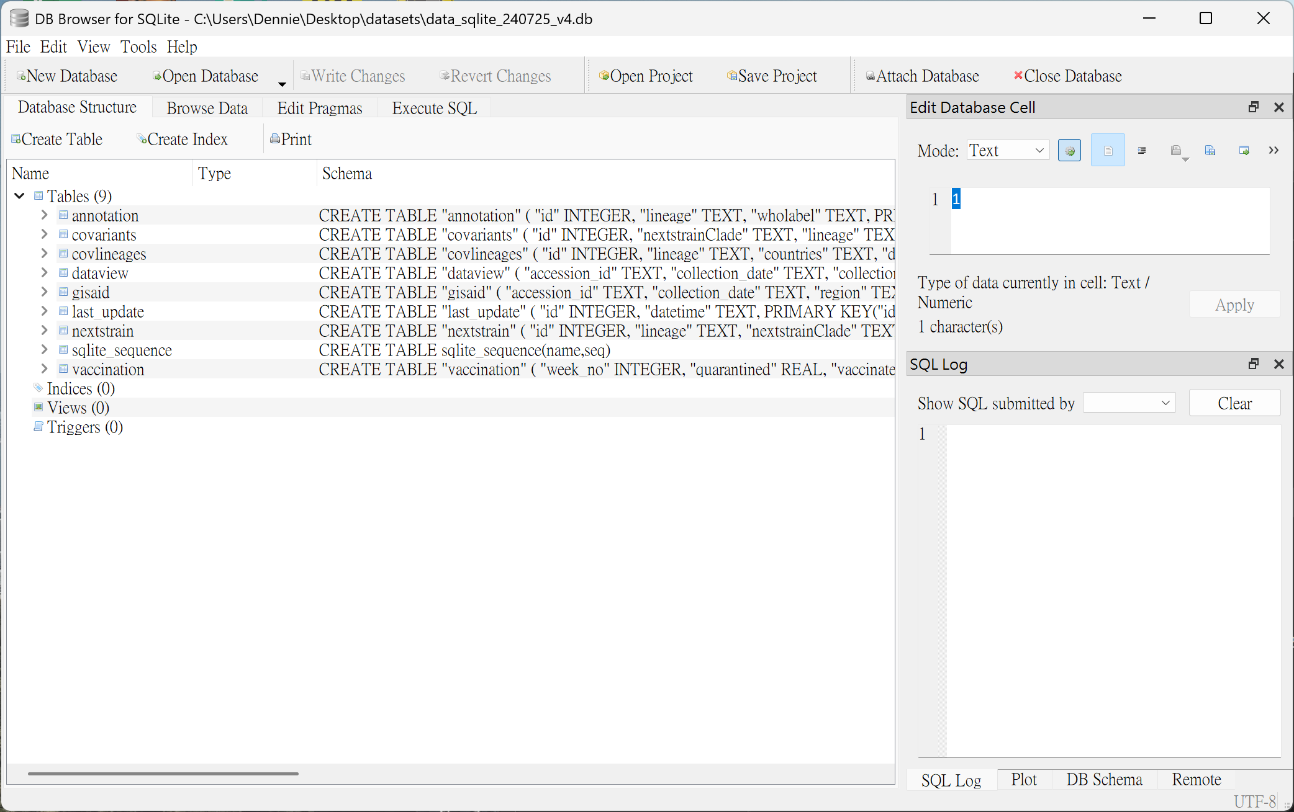The width and height of the screenshot is (1294, 812).
Task: Click the Clear button in SQL Log
Action: [1234, 404]
